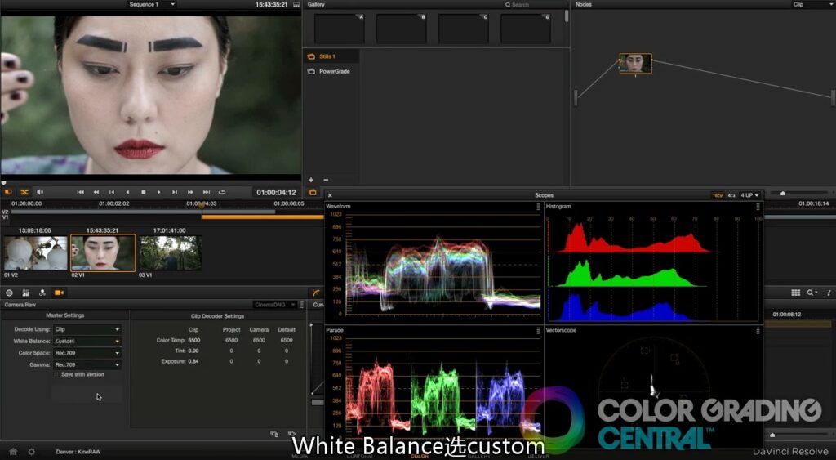The width and height of the screenshot is (836, 460).
Task: Open project settings gear icon
Action: (x=32, y=452)
